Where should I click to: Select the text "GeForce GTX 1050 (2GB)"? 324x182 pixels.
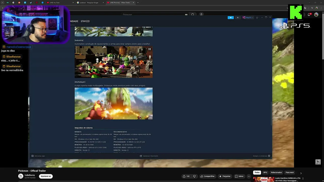pyautogui.click(x=97, y=147)
